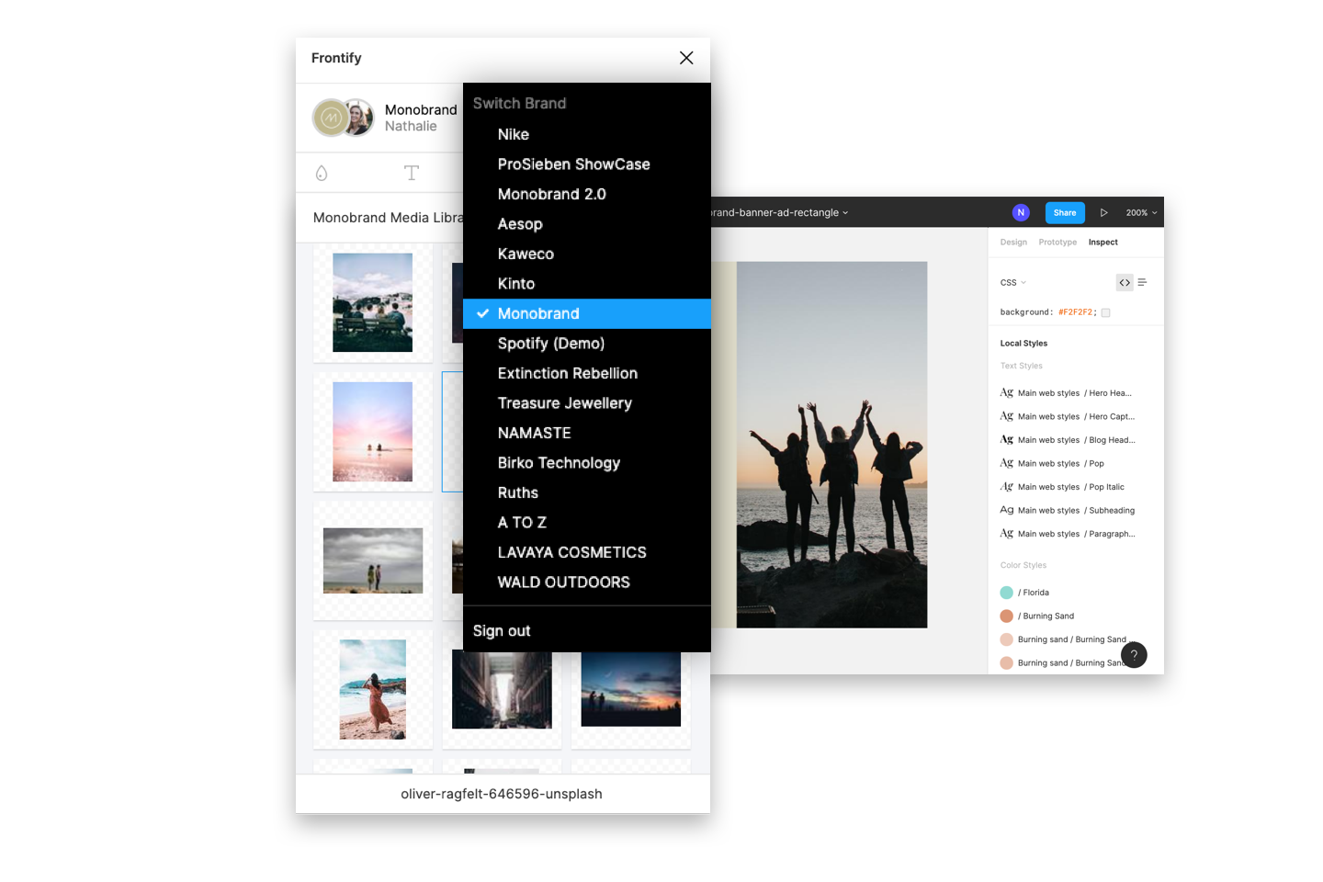Select dark alley buildings thumbnail
Viewport: 1323px width, 882px height.
502,689
